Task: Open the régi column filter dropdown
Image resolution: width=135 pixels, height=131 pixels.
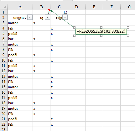Action: 65,17
